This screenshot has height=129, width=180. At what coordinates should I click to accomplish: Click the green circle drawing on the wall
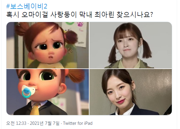tap(70, 23)
